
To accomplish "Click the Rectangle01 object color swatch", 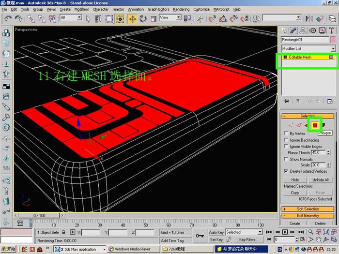I will (x=333, y=40).
